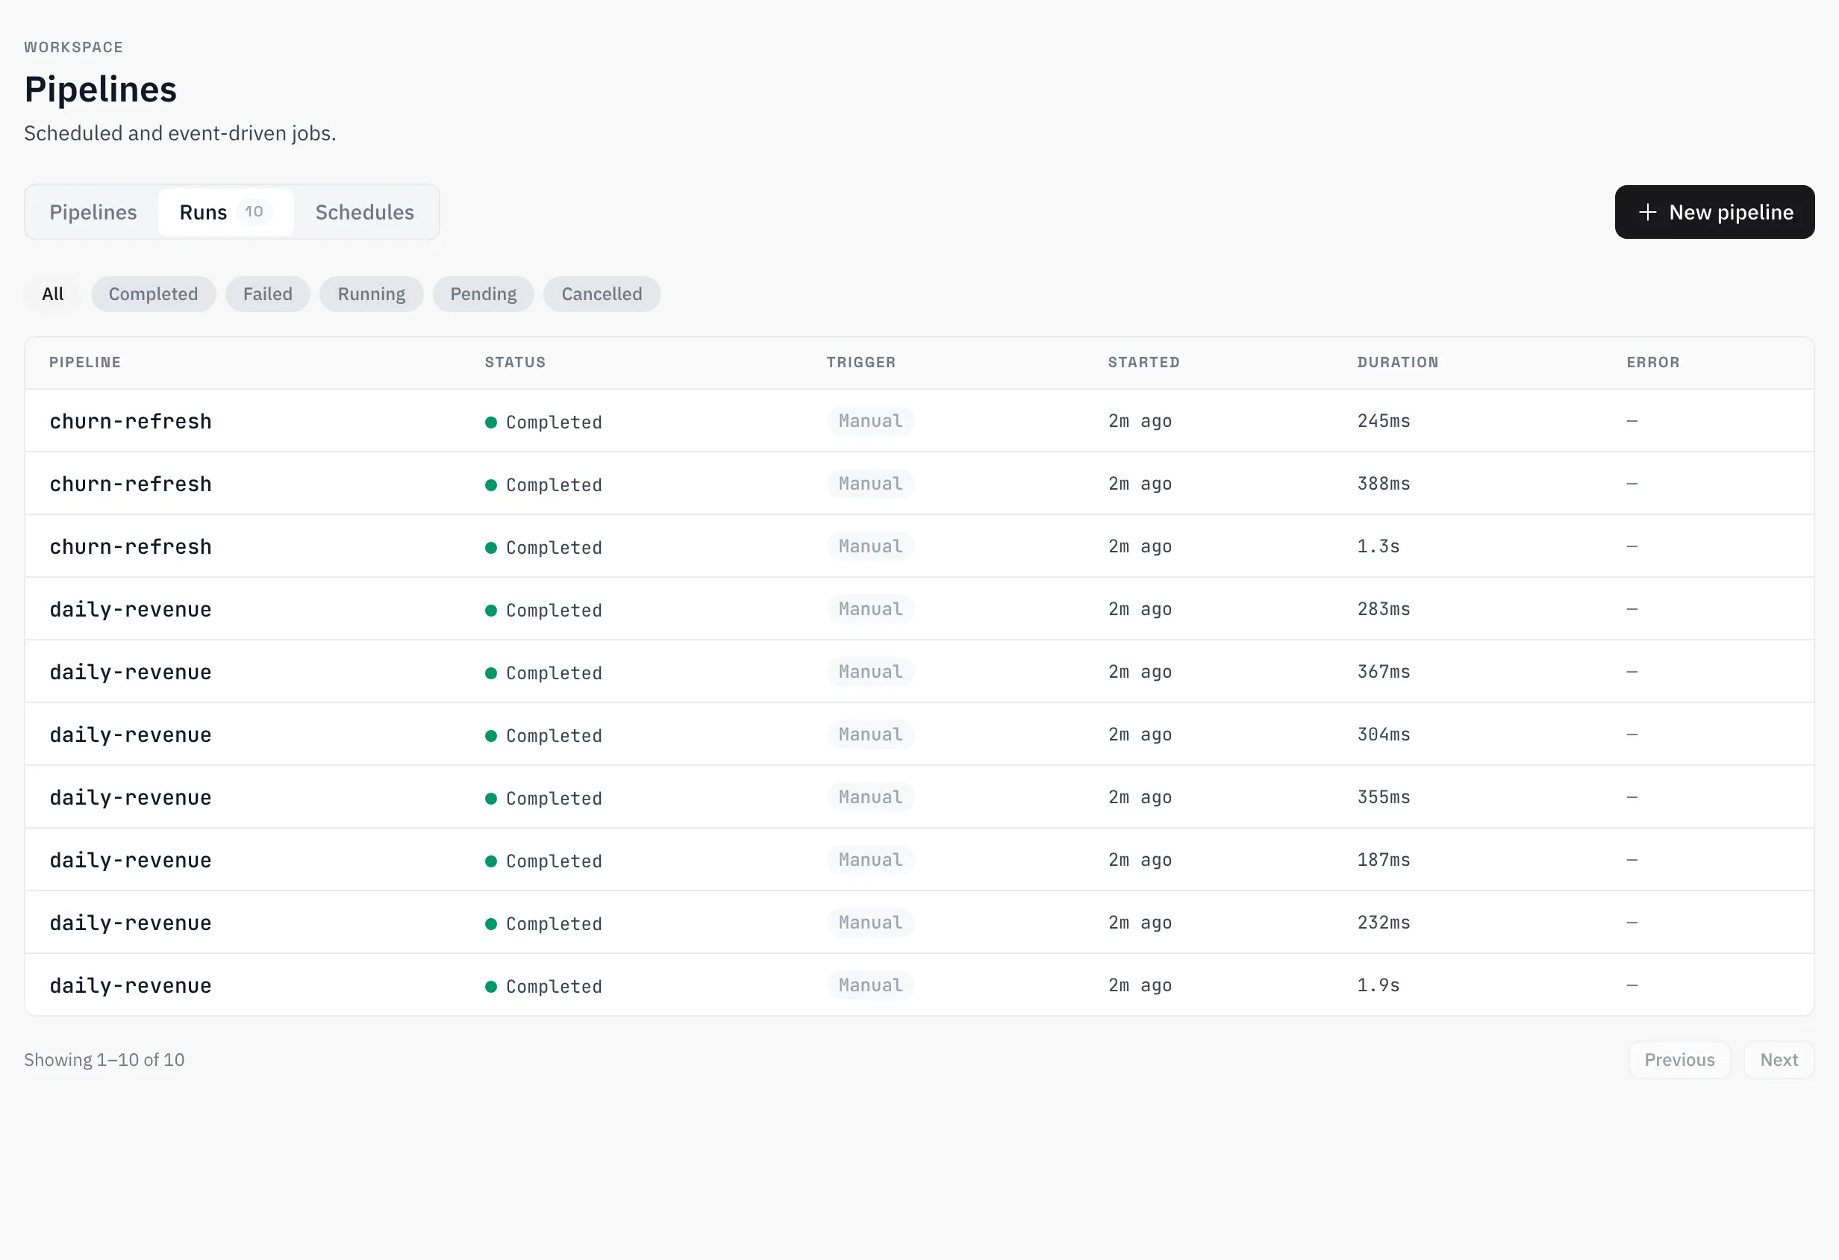The height and width of the screenshot is (1260, 1839).
Task: Filter runs by Pending status
Action: tap(484, 293)
